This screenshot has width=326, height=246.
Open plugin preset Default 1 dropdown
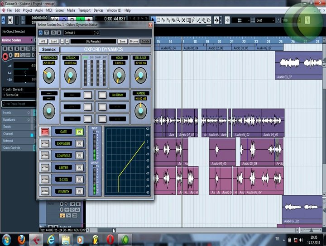coord(79,33)
